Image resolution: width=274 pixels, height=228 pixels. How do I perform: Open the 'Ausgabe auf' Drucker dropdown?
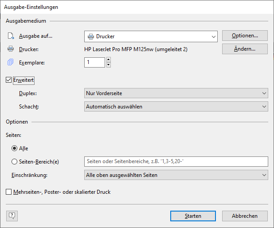pyautogui.click(x=151, y=36)
